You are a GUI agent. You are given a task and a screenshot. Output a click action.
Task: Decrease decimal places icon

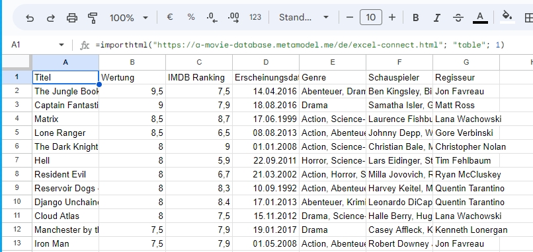[212, 17]
